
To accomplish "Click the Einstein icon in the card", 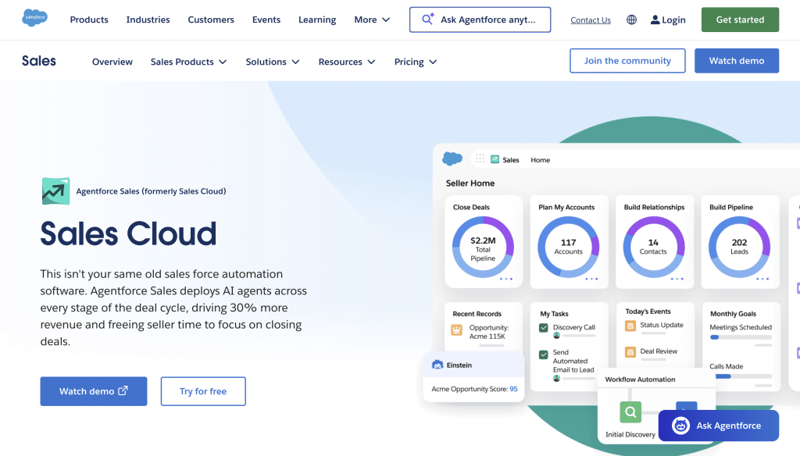I will click(x=437, y=365).
